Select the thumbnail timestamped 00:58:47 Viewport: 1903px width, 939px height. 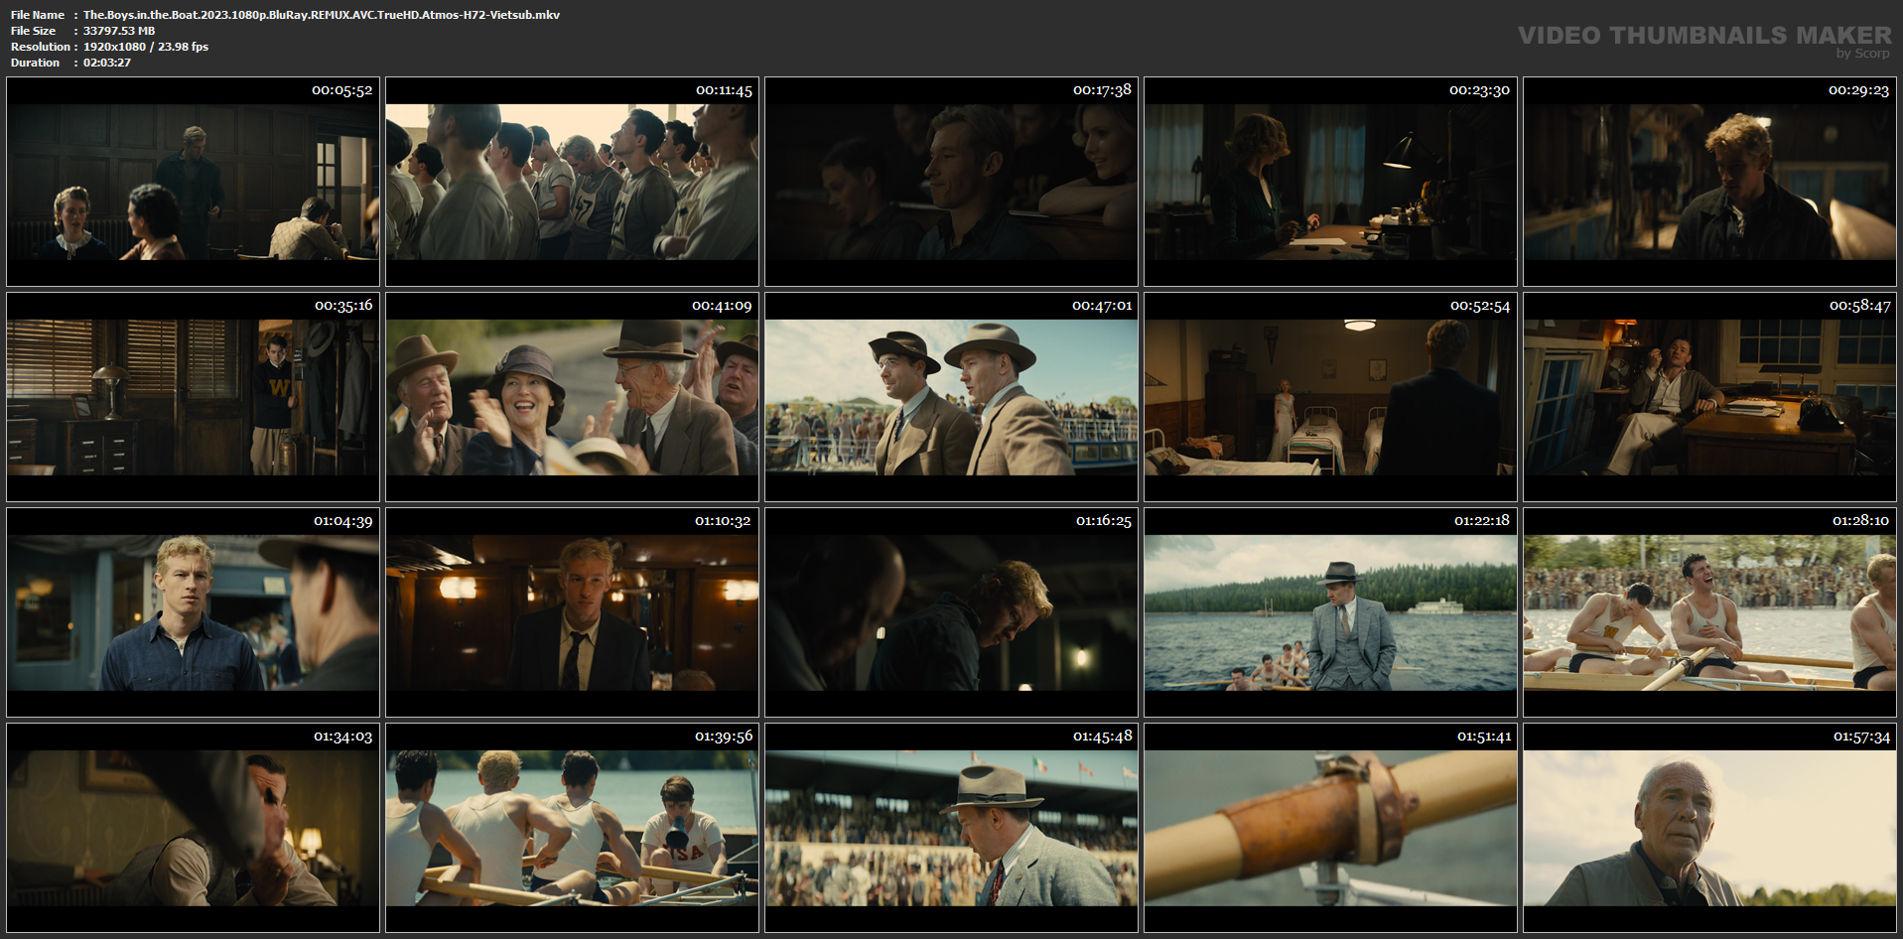(1709, 397)
